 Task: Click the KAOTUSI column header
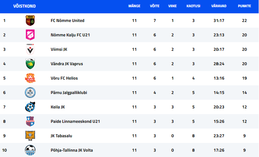click(193, 6)
